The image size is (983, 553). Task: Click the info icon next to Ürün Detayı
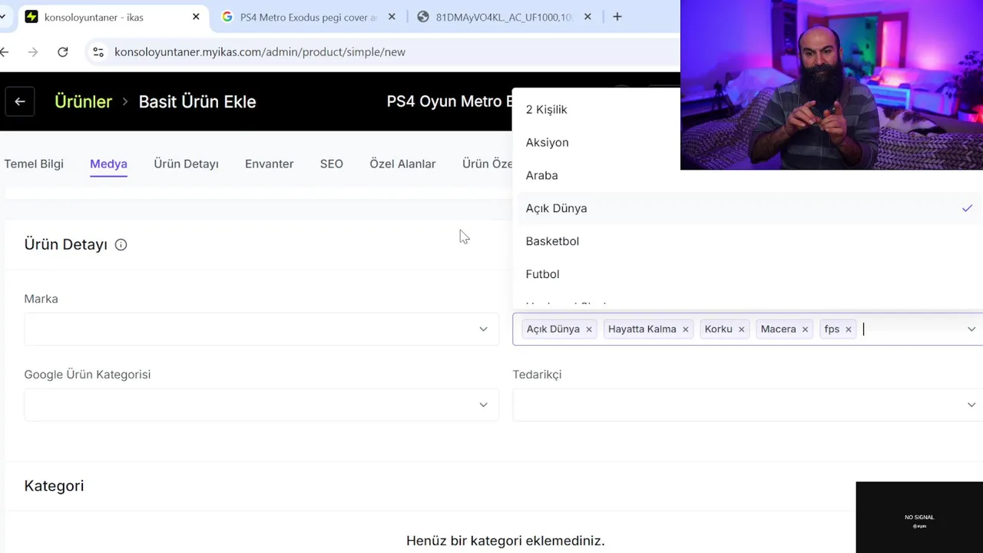click(121, 244)
